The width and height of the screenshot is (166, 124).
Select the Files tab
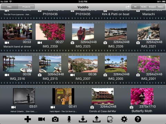pyautogui.click(x=9, y=7)
